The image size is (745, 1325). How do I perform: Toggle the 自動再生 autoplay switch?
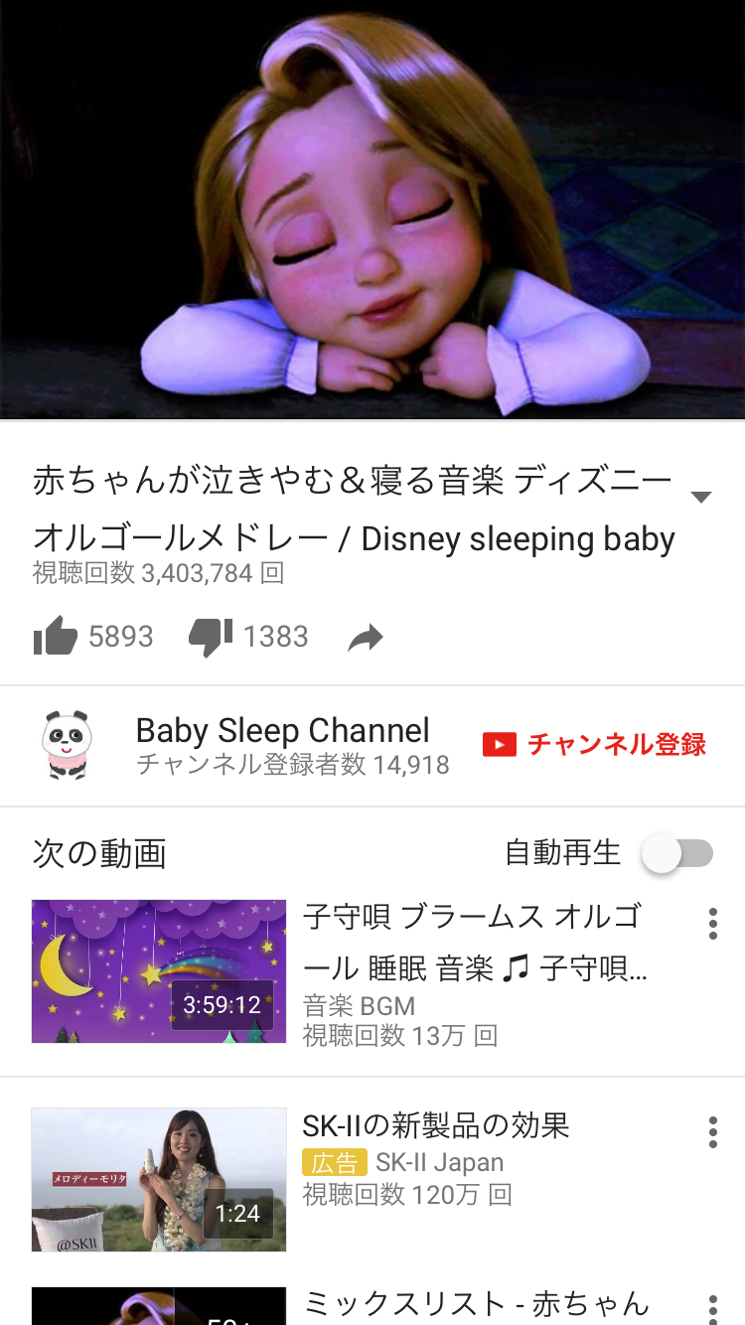tap(678, 854)
